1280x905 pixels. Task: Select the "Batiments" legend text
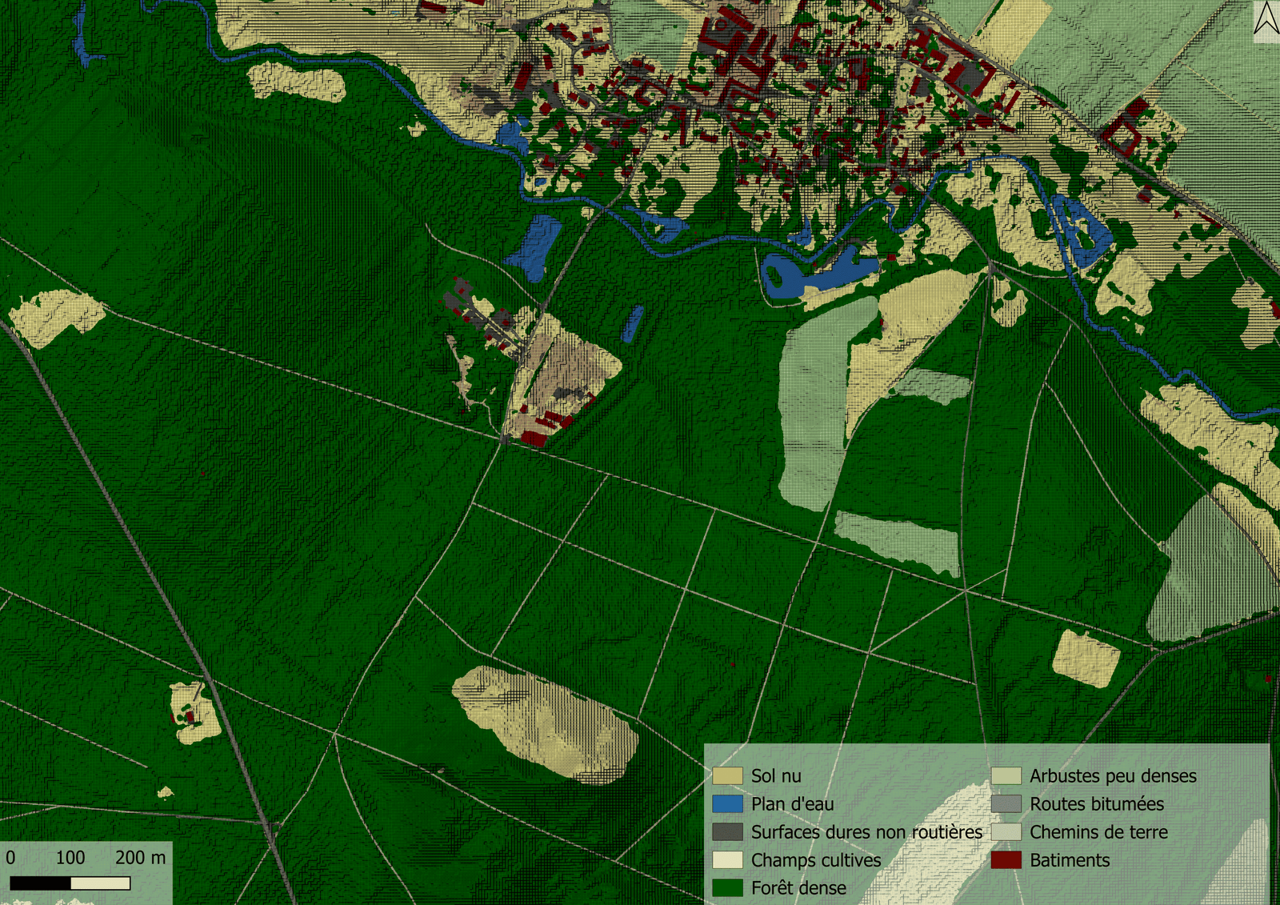[1069, 860]
